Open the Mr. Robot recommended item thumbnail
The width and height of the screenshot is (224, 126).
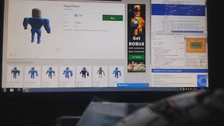68,73
